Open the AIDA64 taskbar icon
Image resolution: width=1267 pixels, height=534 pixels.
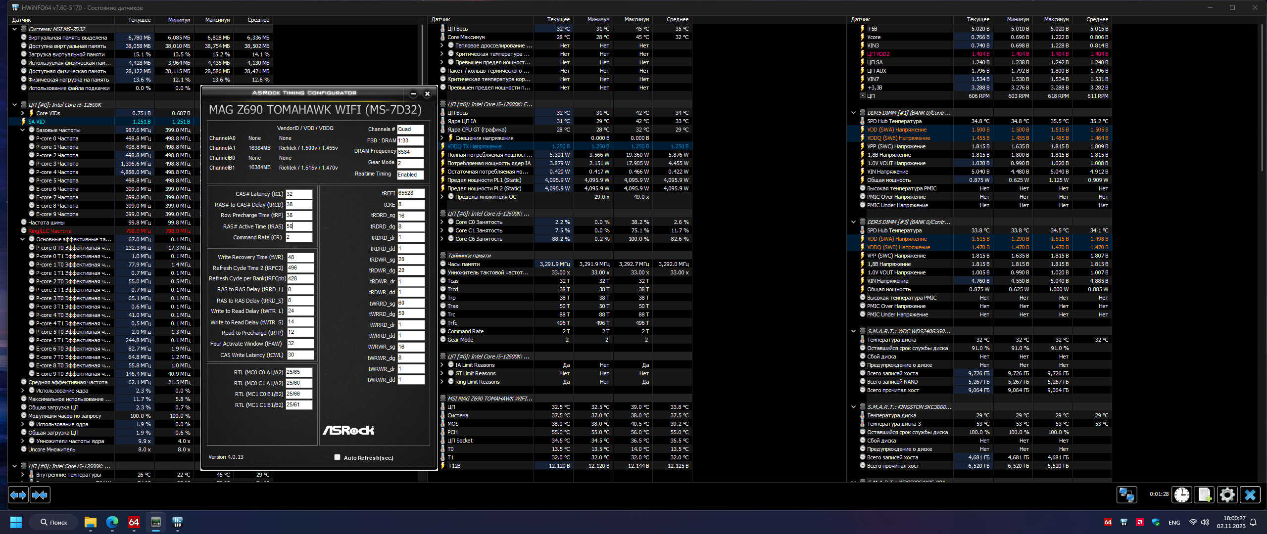(134, 522)
